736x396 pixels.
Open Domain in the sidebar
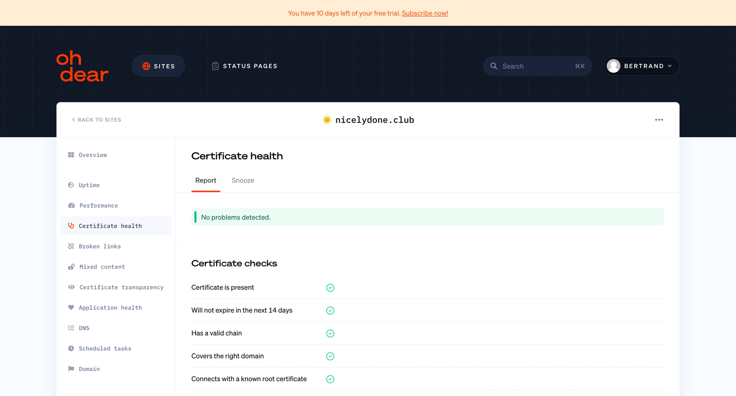coord(116,369)
